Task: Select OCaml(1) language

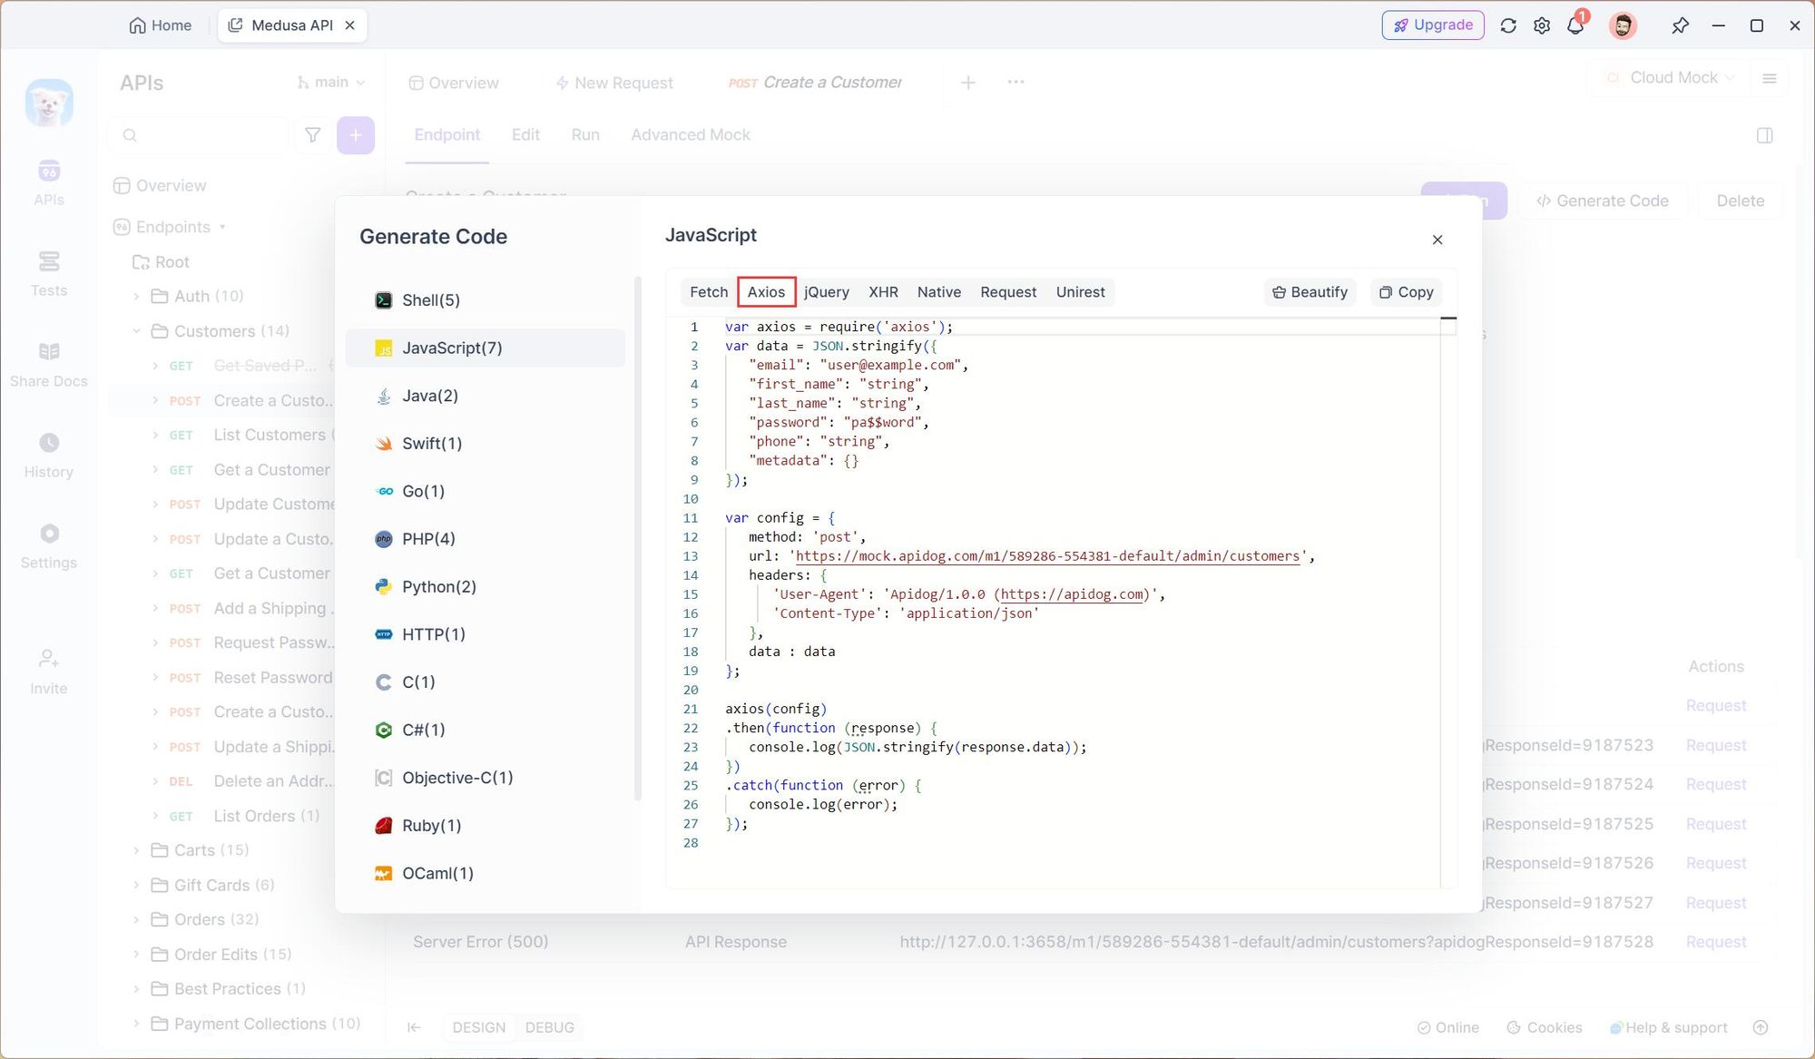Action: pyautogui.click(x=486, y=873)
